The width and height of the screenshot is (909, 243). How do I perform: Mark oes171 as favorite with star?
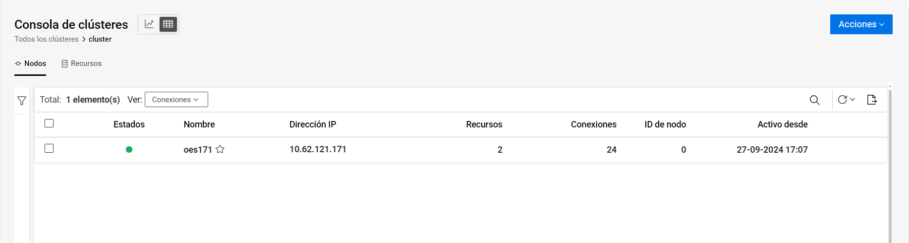(220, 149)
